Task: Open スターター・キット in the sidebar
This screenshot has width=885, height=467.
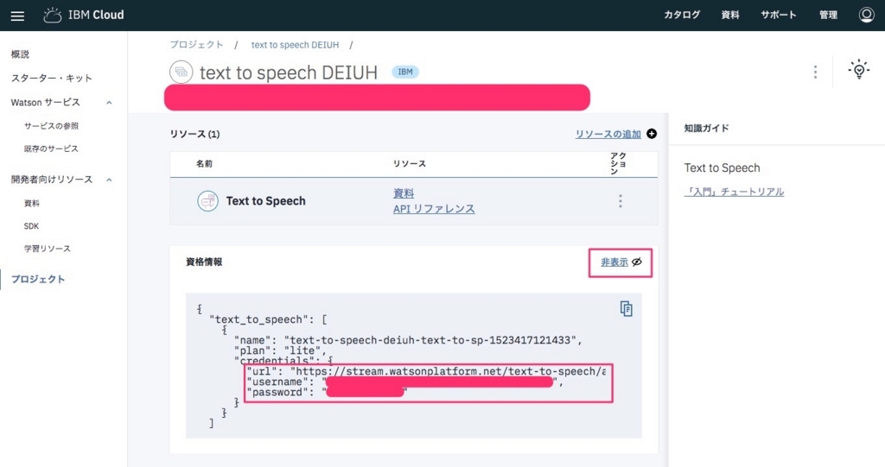Action: (51, 78)
